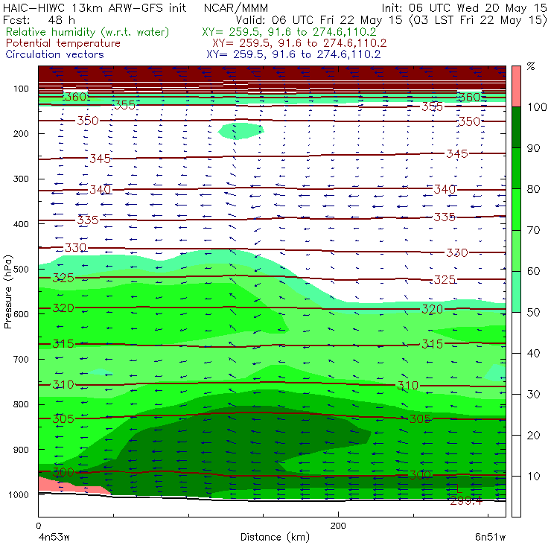Image resolution: width=551 pixels, height=551 pixels.
Task: Click the '20' label beside the color bar
Action: tap(533, 436)
